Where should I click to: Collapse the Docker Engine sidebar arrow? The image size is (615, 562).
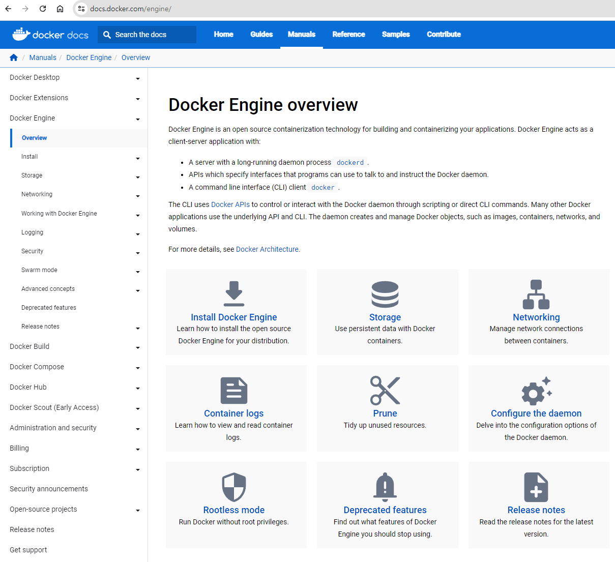point(138,119)
